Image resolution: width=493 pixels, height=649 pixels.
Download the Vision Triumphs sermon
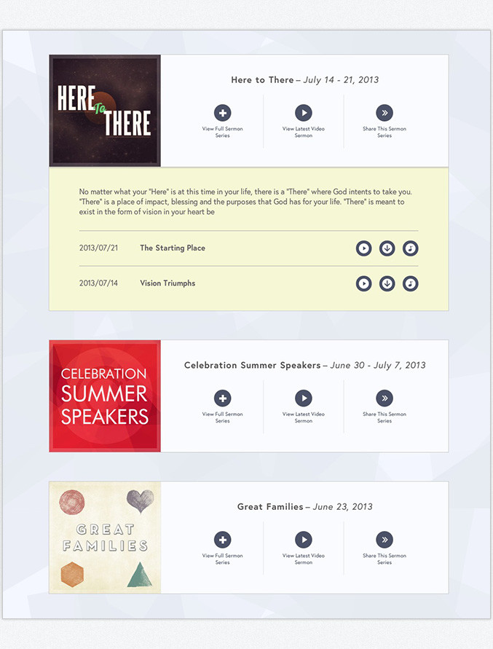[387, 283]
